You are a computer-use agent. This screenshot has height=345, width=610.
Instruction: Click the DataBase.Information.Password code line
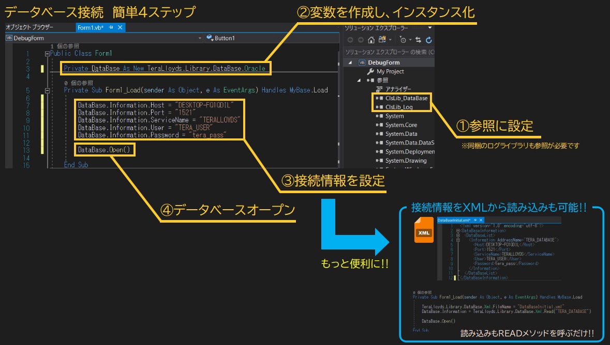152,135
